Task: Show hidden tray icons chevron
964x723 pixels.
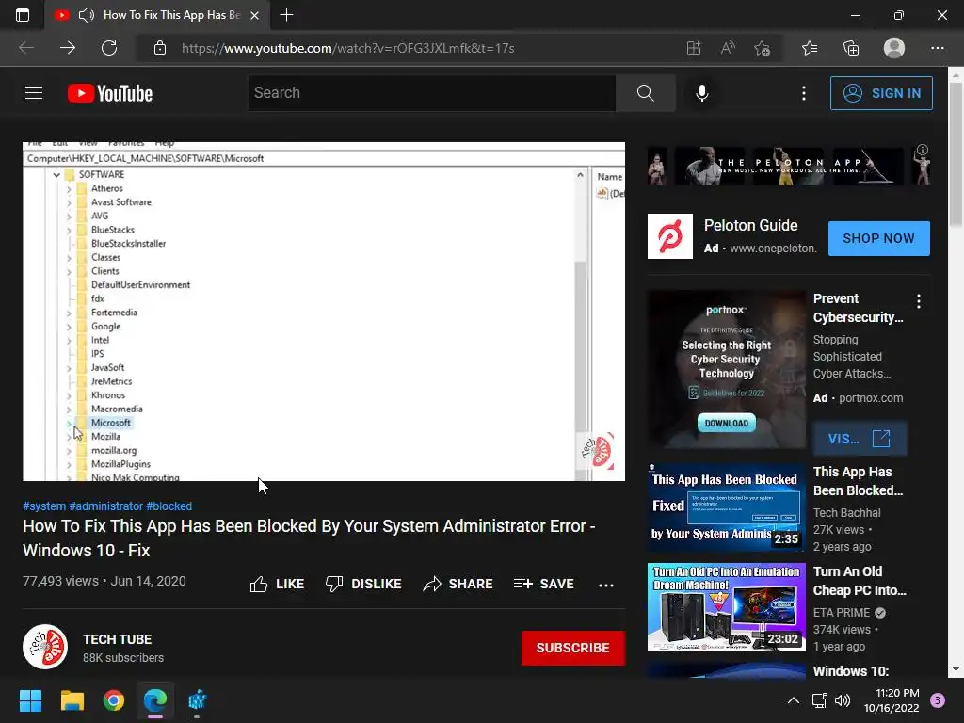Action: 793,700
